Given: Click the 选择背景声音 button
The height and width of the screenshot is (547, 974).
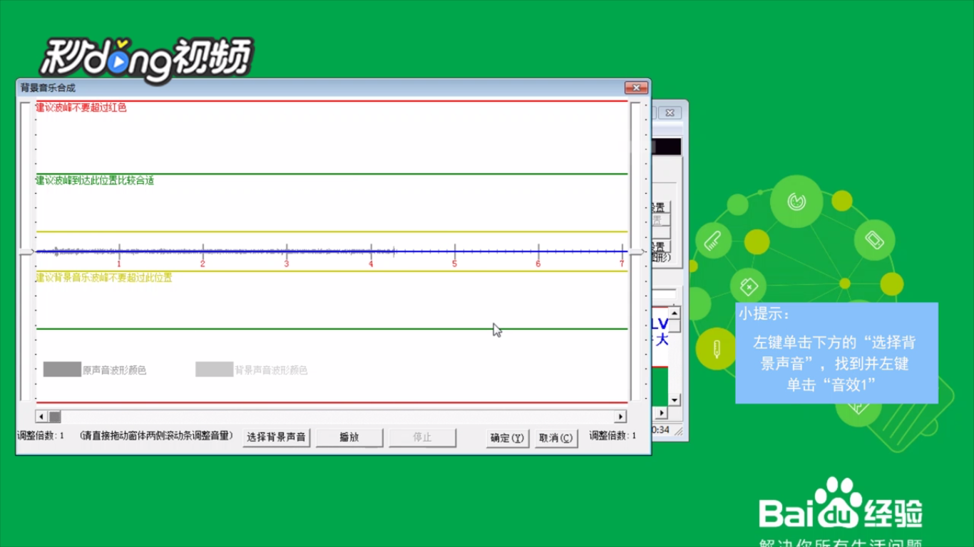Looking at the screenshot, I should [277, 437].
